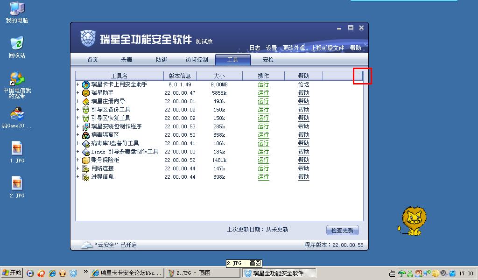Run 病毒隔离区 via its 运行 link
The width and height of the screenshot is (478, 280).
pyautogui.click(x=263, y=135)
